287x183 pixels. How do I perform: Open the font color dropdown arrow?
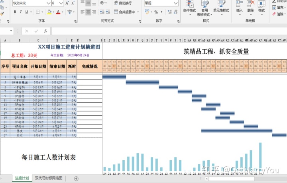click(x=63, y=12)
